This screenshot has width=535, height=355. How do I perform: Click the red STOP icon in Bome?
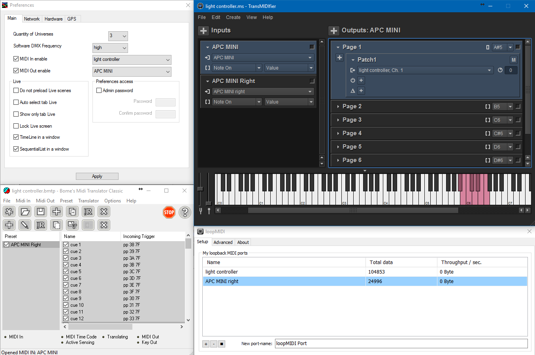[x=169, y=212]
